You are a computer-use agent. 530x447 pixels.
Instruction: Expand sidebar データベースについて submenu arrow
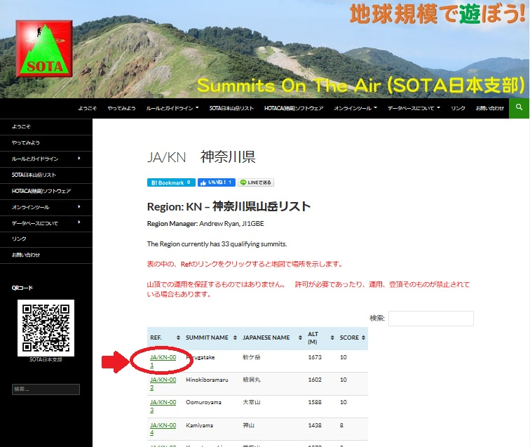[79, 222]
